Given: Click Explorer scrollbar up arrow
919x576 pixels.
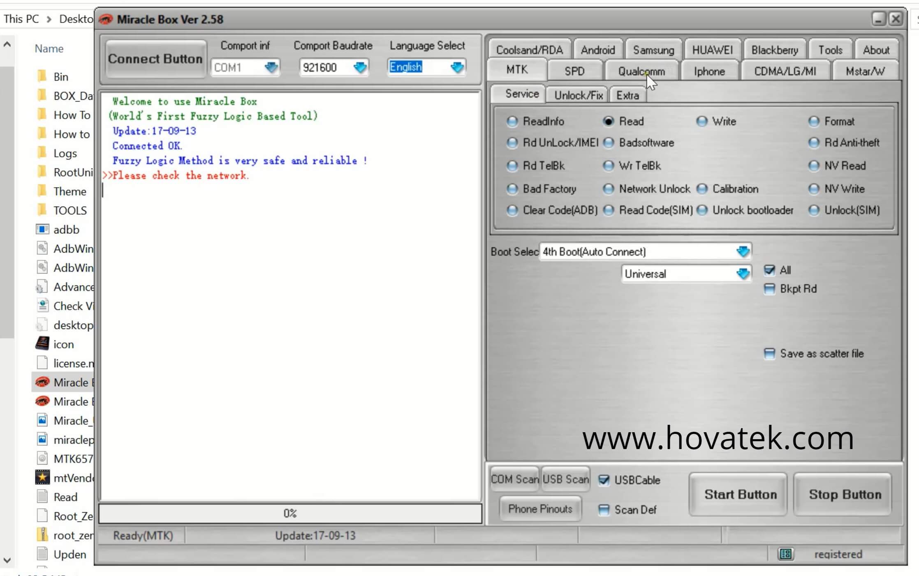Looking at the screenshot, I should pyautogui.click(x=7, y=44).
